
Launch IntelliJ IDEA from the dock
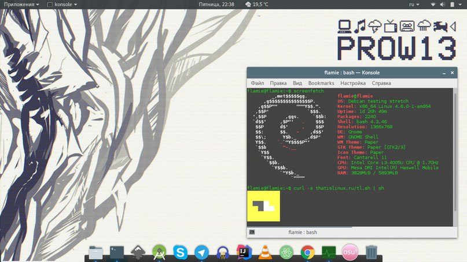coord(244,252)
